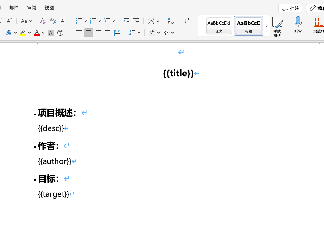Decrease paragraph indent
324x243 pixels.
tap(127, 21)
